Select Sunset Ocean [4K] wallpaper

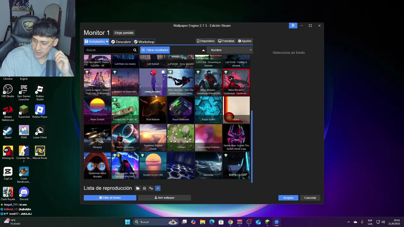coord(153,165)
